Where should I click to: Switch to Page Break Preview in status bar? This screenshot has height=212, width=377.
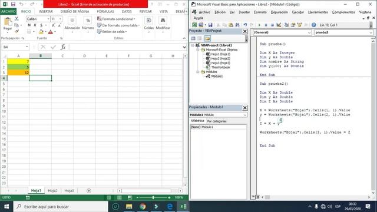pyautogui.click(x=130, y=197)
